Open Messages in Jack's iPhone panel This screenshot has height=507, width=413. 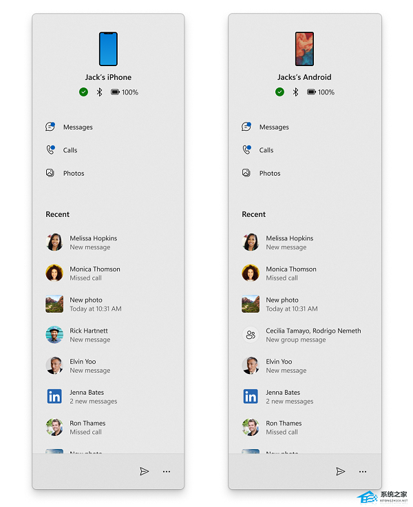coord(69,127)
